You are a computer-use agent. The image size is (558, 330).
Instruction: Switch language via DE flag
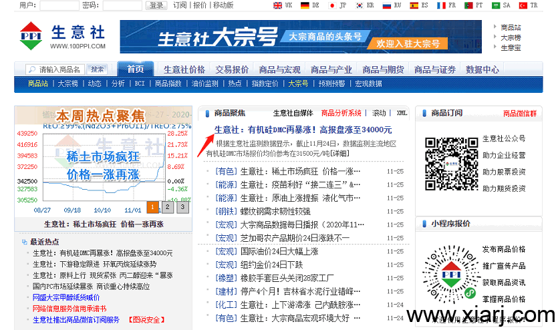tap(305, 5)
